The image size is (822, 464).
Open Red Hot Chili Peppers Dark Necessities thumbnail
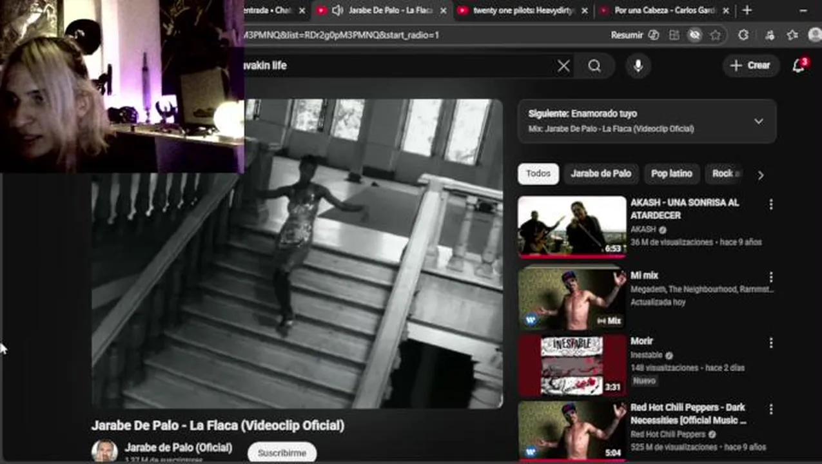click(572, 432)
